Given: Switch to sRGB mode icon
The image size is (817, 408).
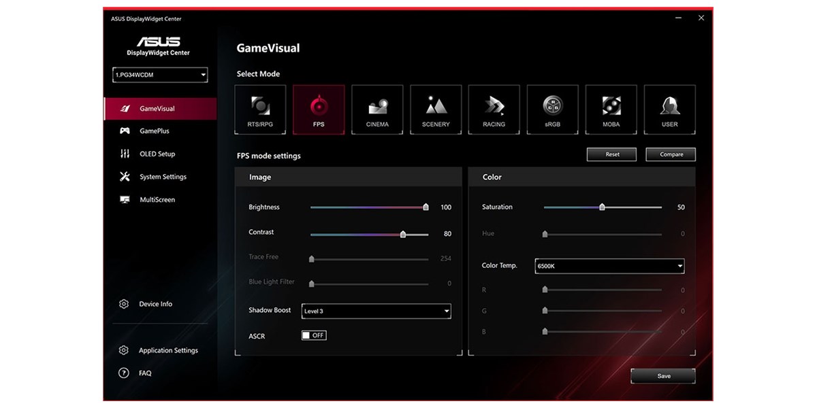Looking at the screenshot, I should click(553, 109).
